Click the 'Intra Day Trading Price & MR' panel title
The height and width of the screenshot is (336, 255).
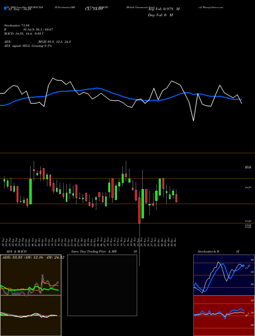point(94,251)
